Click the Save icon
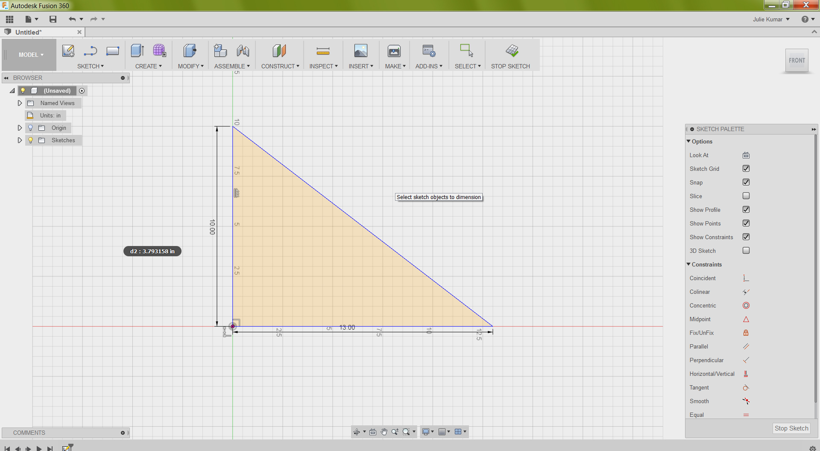Image resolution: width=820 pixels, height=451 pixels. (53, 19)
